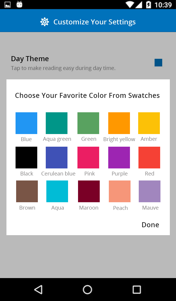The width and height of the screenshot is (176, 301).
Task: Open recent apps with square button
Action: click(137, 290)
